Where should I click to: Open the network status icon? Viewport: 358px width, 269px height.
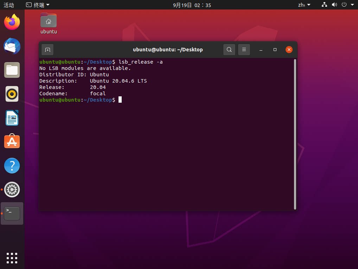pos(324,5)
